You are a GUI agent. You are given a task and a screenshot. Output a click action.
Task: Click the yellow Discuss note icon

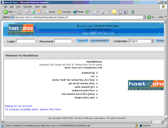114,12
